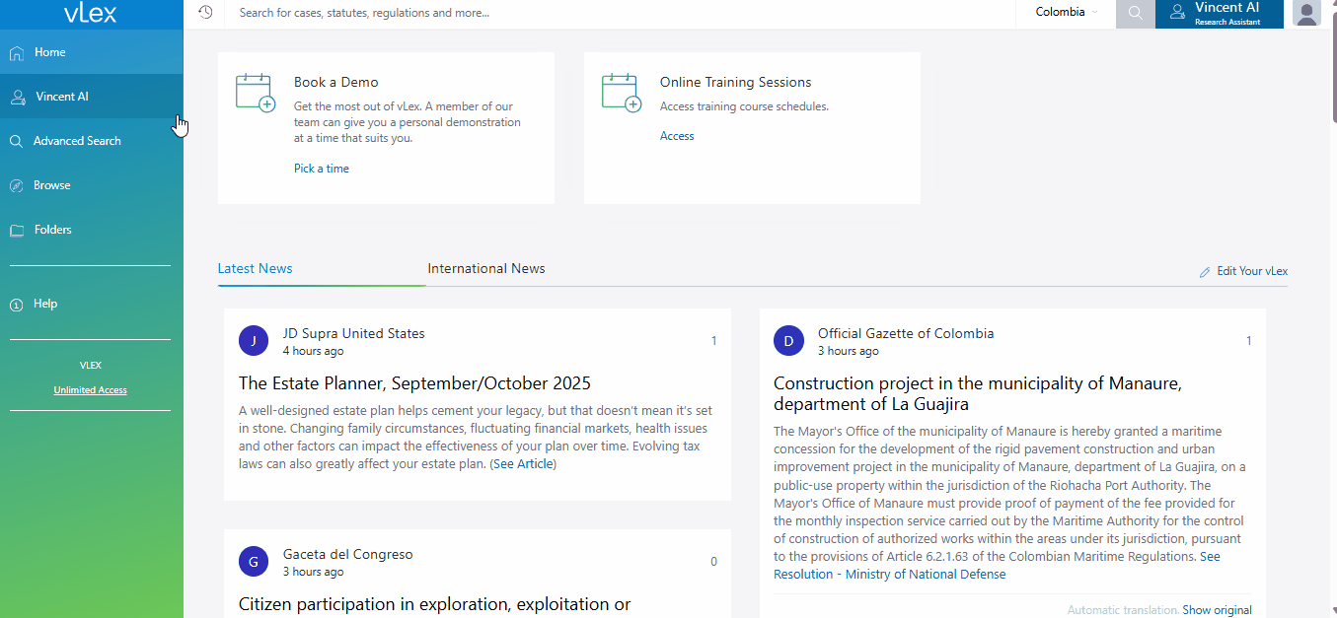This screenshot has width=1337, height=618.
Task: Click the Gaceta del Congreso 'G' avatar
Action: 254,562
